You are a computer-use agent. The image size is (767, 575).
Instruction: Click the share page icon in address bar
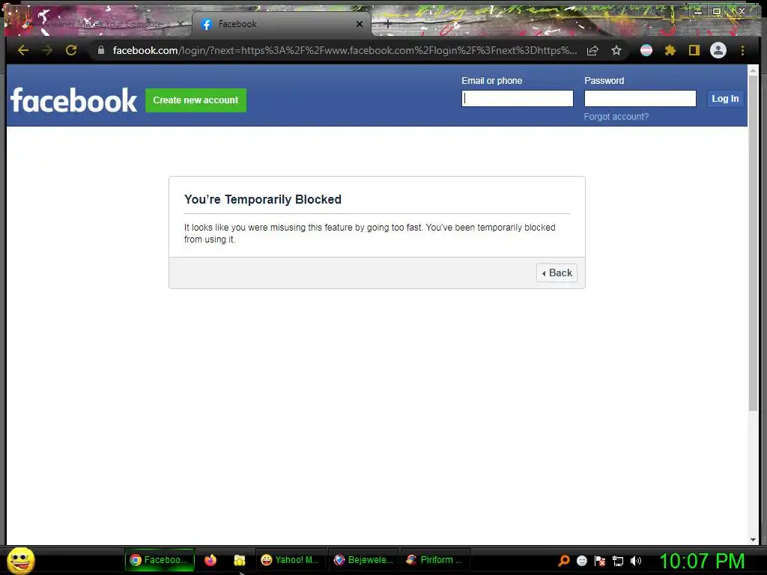(x=592, y=50)
